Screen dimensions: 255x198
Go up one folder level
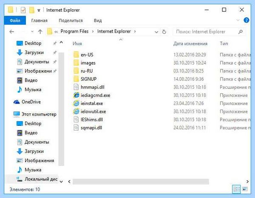[40, 31]
